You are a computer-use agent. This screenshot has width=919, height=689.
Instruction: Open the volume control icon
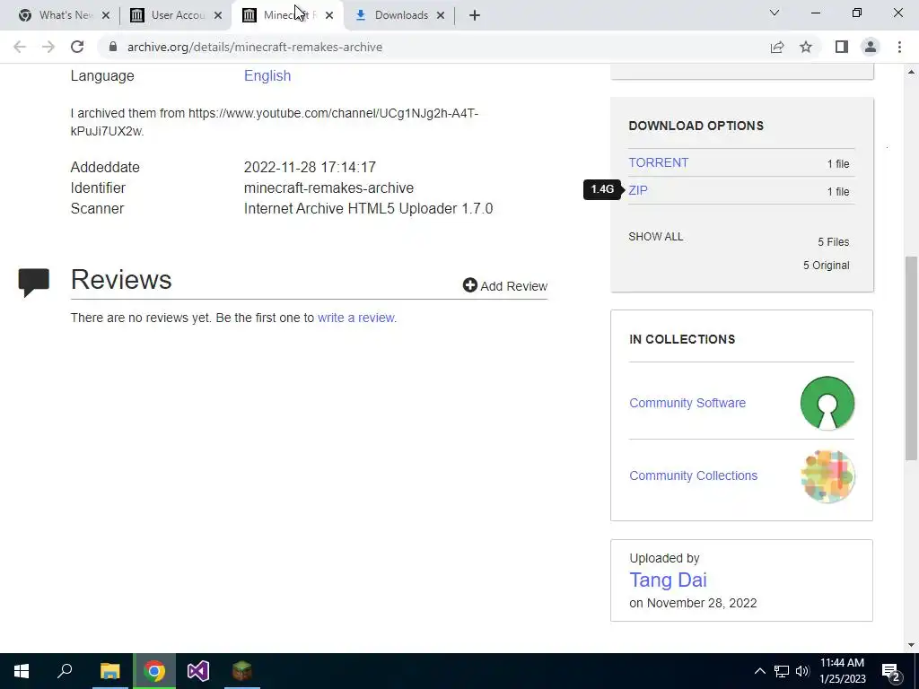coord(802,671)
